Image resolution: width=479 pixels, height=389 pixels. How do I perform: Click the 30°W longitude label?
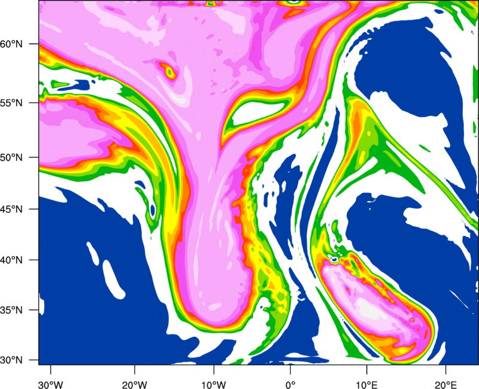[x=51, y=385]
